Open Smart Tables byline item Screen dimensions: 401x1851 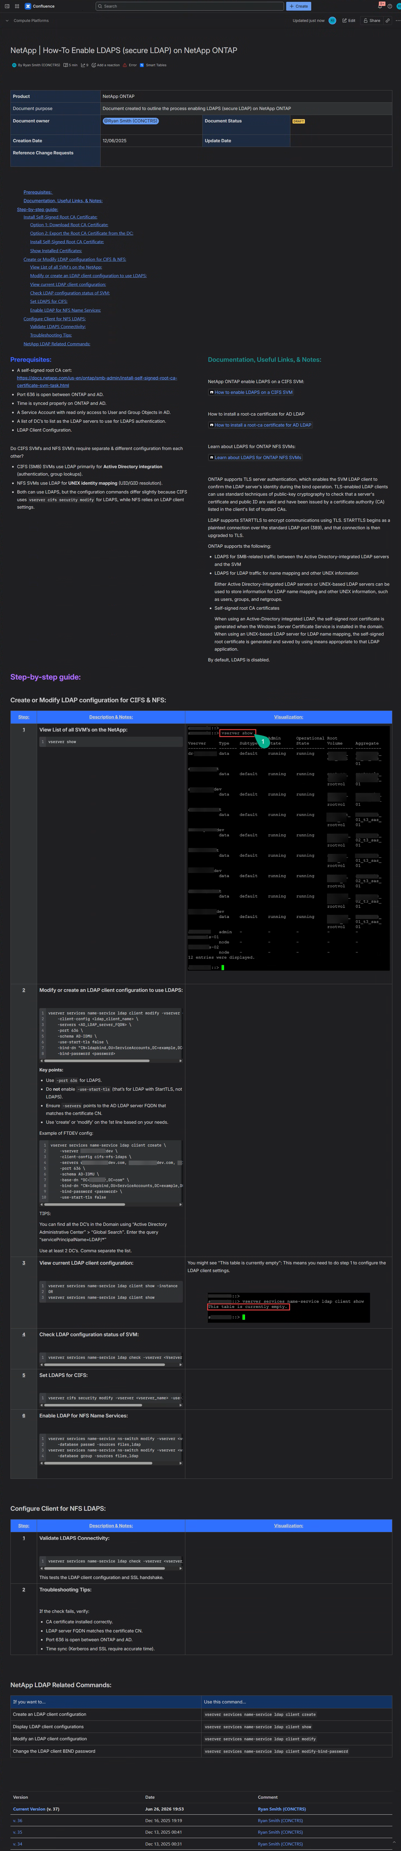(x=153, y=65)
